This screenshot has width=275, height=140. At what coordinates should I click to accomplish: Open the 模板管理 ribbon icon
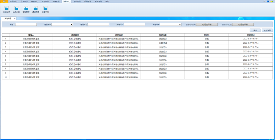tap(26, 10)
